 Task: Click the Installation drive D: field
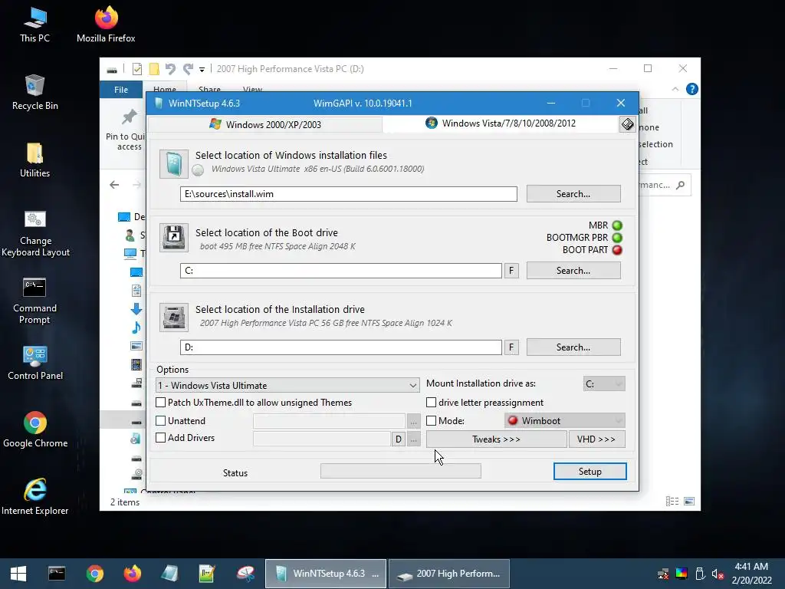[341, 347]
